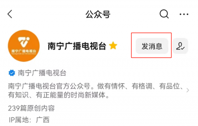Click the gray verified name 南宁广播电视台
The width and height of the screenshot is (198, 126).
click(x=42, y=73)
